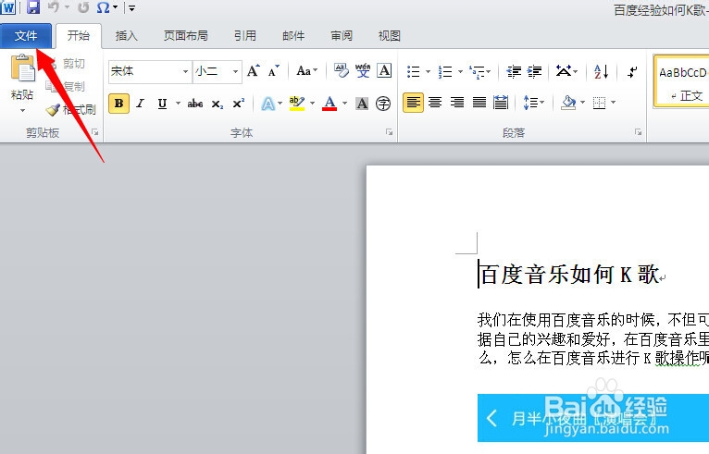Viewport: 709px width, 454px height.
Task: Click the Undo arrow in quick access toolbar
Action: [x=54, y=6]
